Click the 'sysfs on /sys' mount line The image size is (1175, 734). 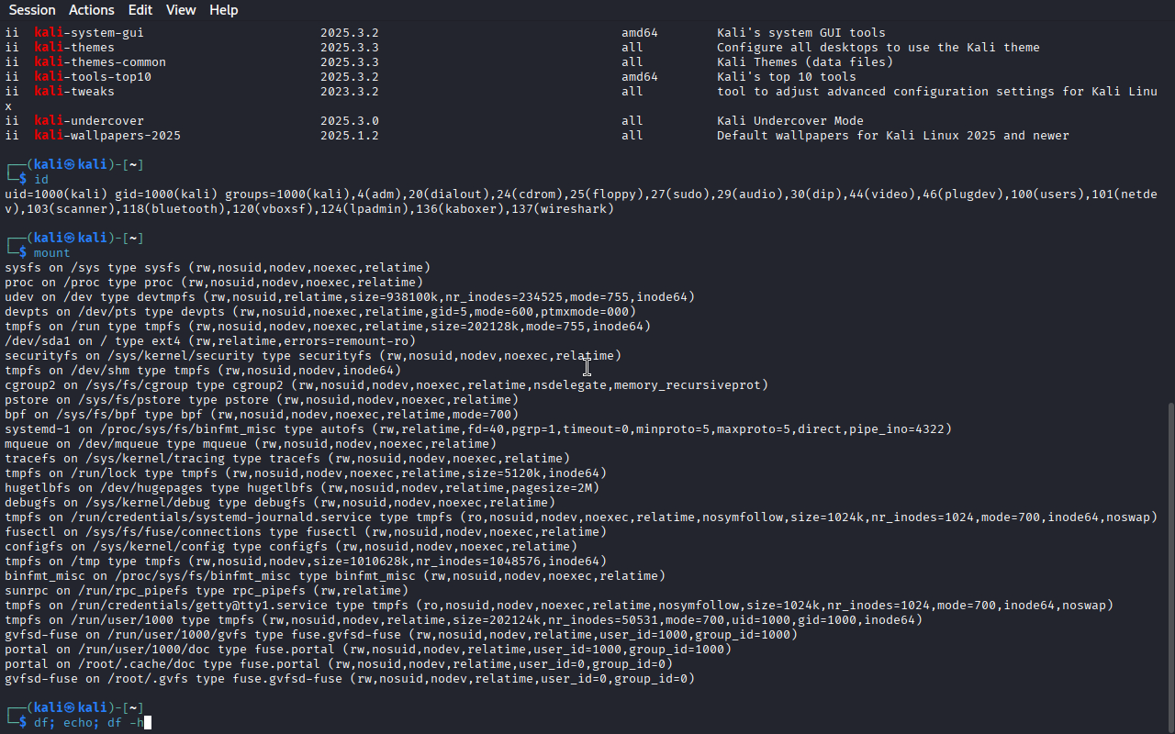(x=218, y=268)
